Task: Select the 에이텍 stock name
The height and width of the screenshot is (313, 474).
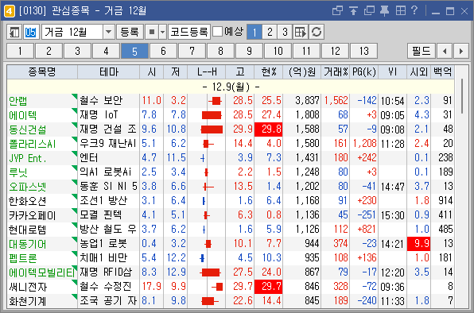Action: click(23, 115)
